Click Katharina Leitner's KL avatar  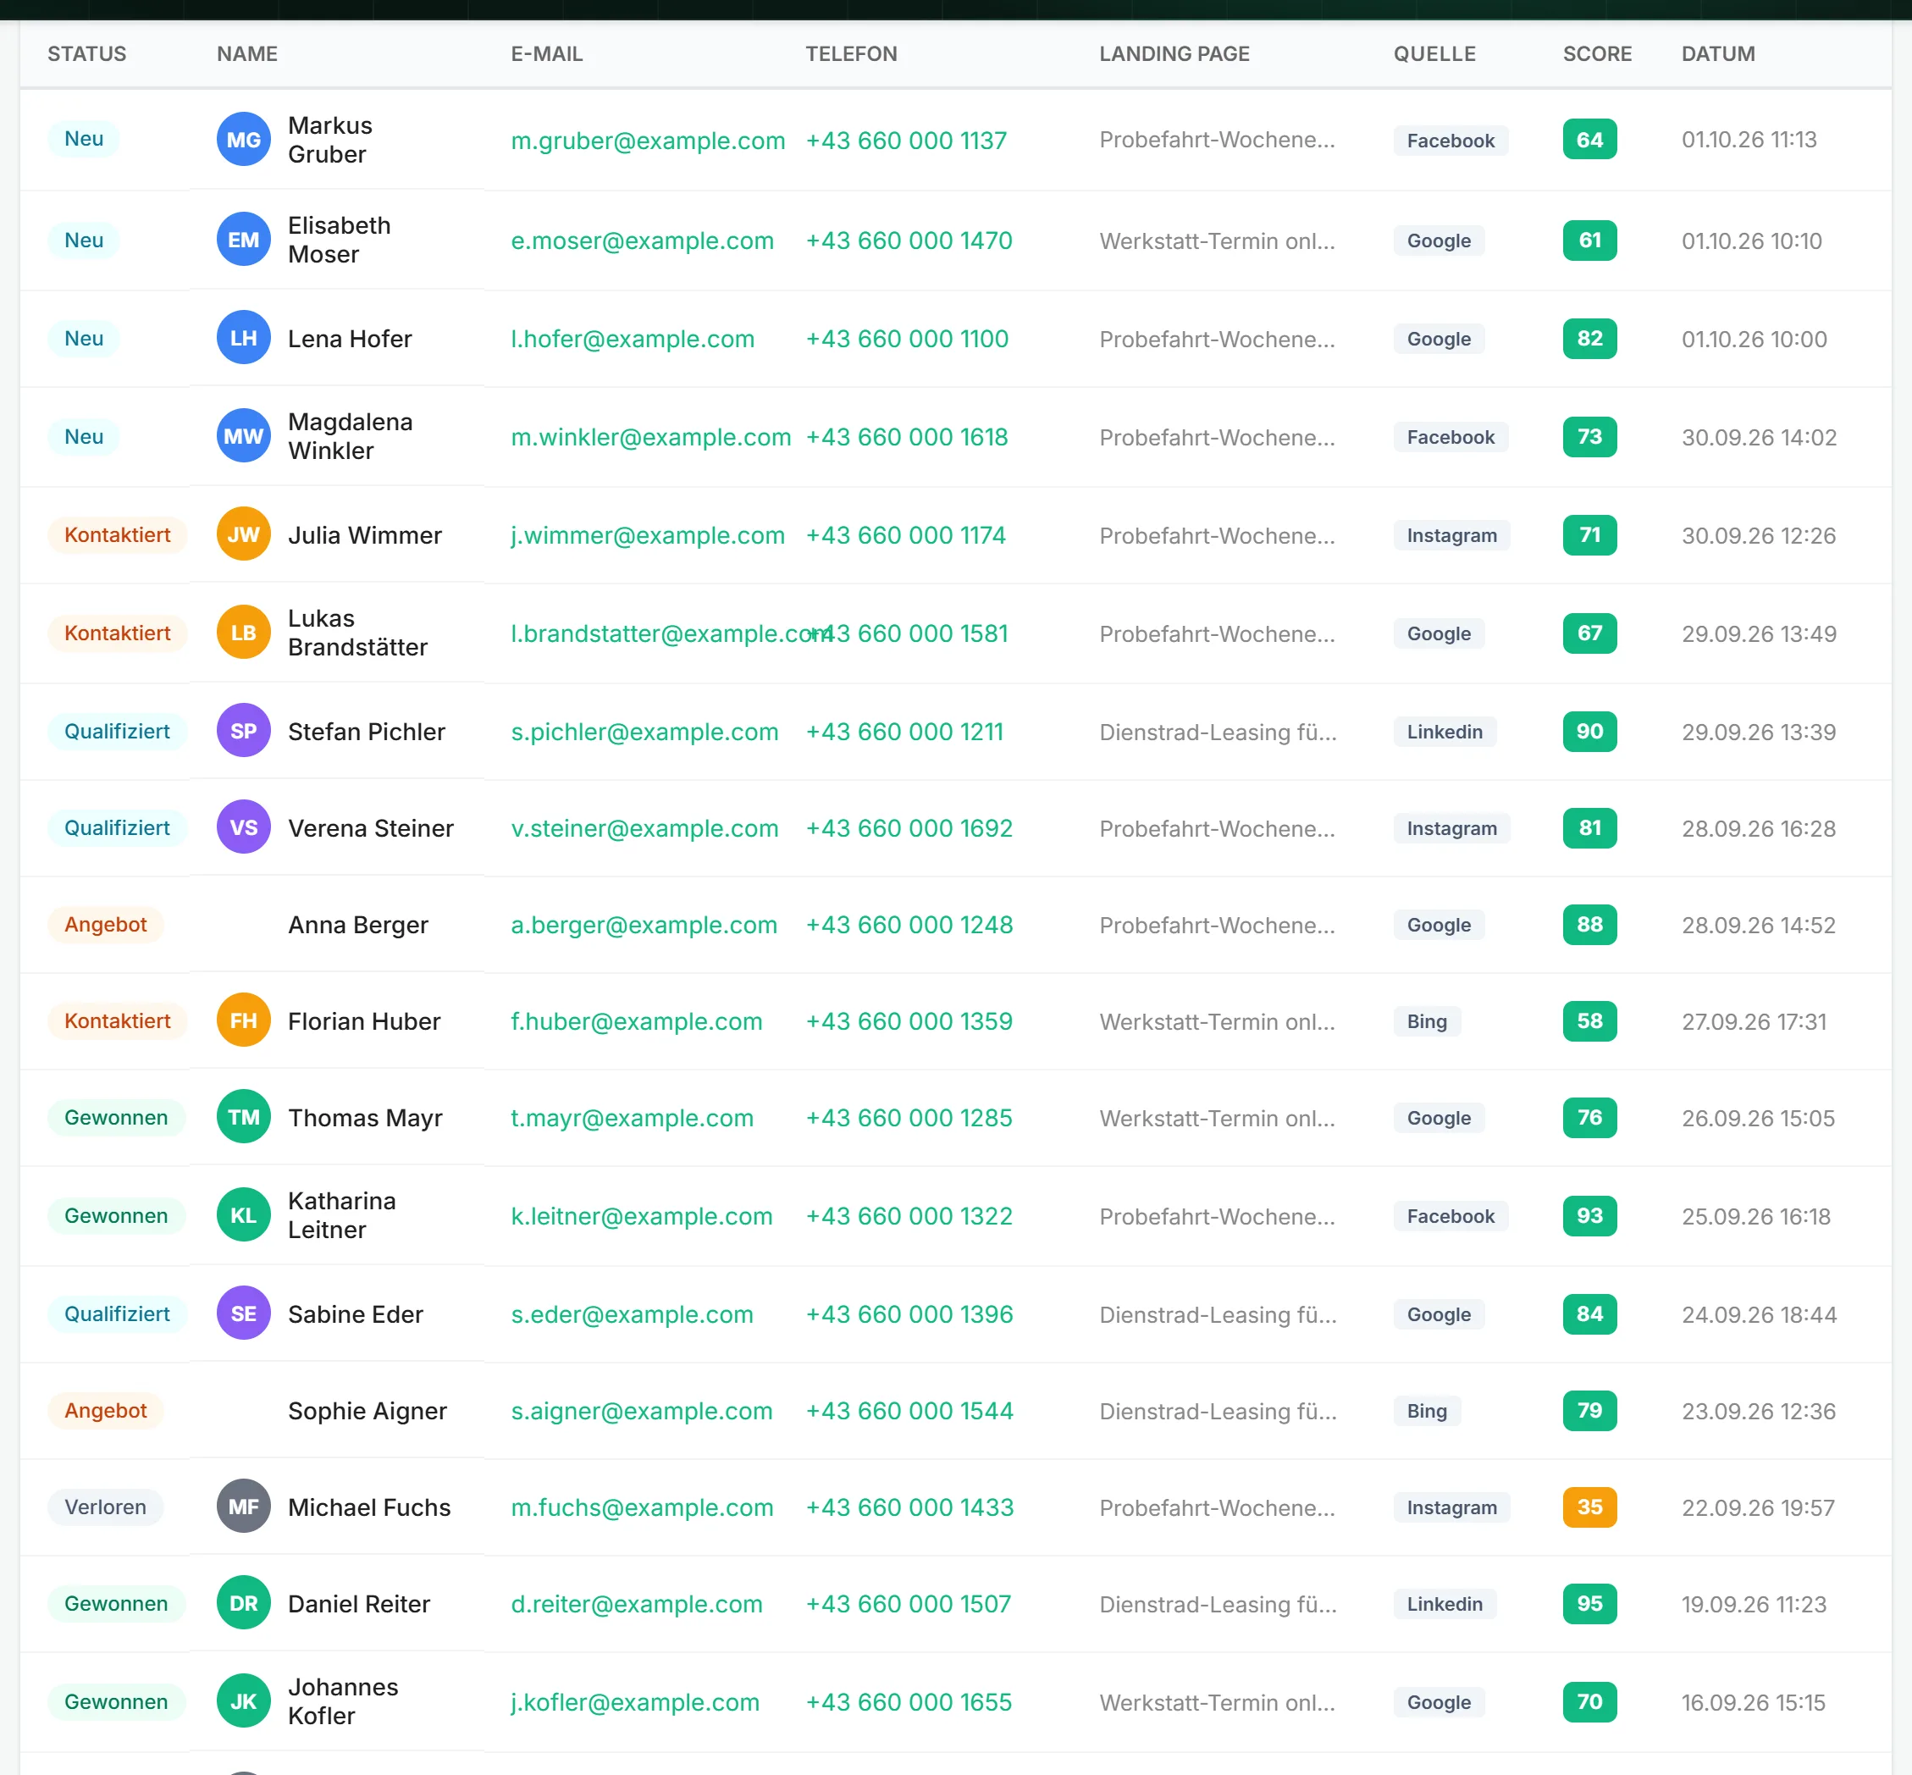pos(243,1215)
